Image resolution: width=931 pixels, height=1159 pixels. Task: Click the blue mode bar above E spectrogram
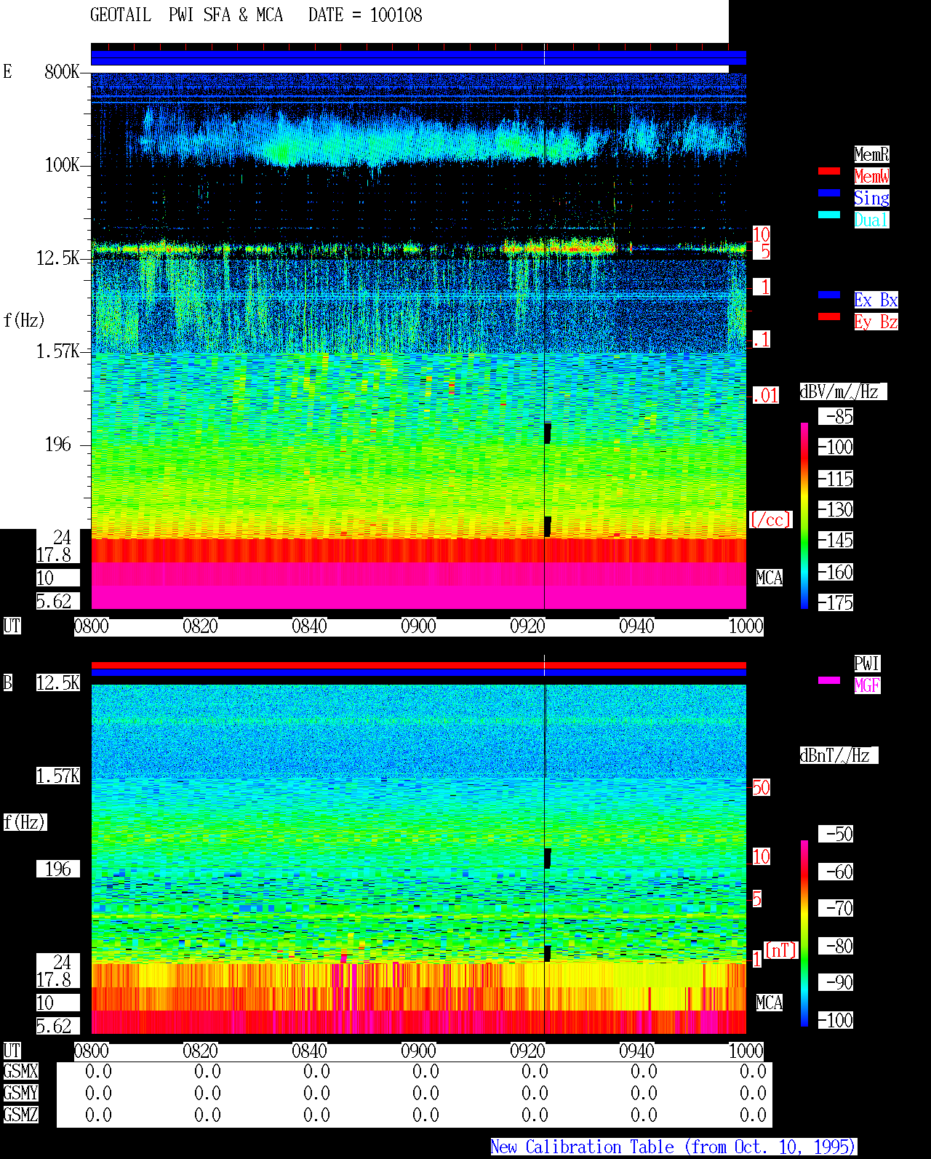418,57
